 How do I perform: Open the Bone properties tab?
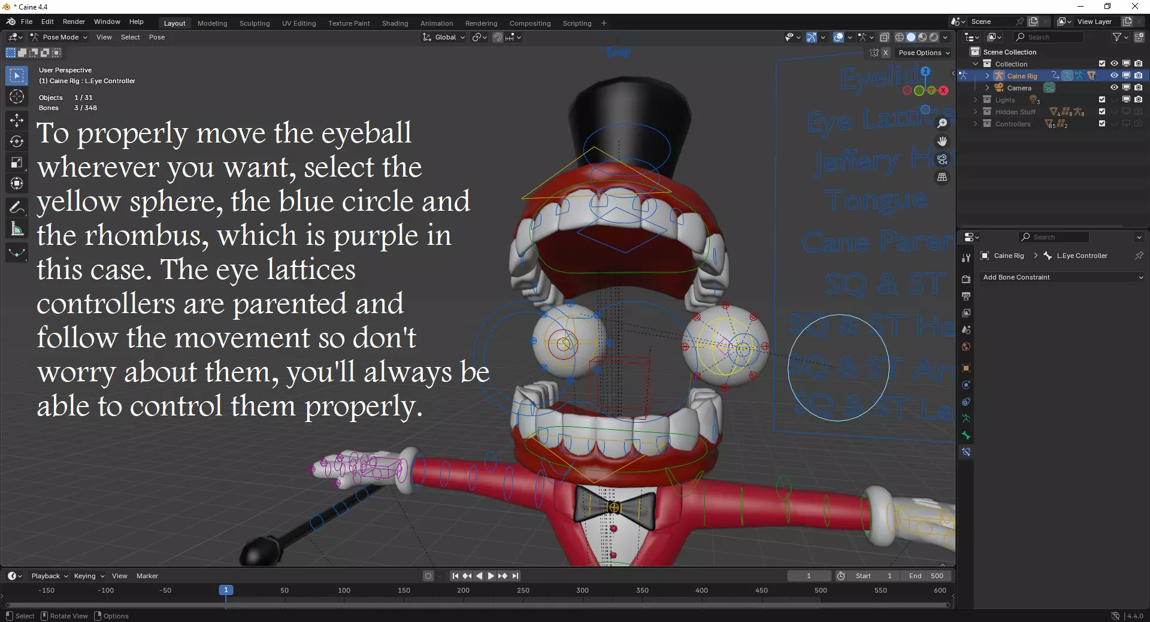pos(966,435)
